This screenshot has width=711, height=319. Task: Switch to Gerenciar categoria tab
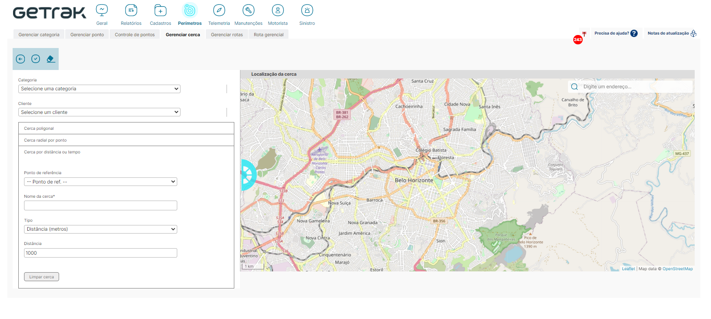pyautogui.click(x=39, y=35)
